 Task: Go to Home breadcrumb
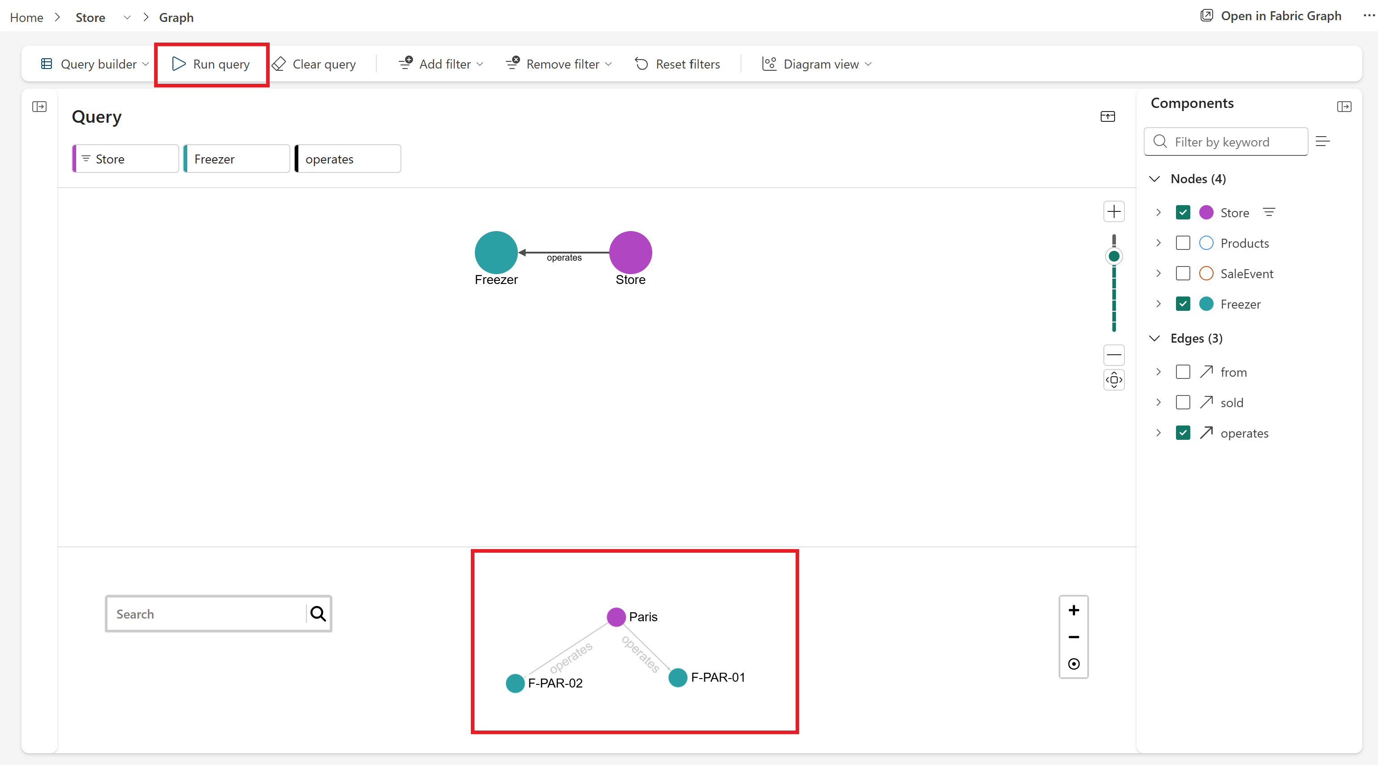pos(27,17)
